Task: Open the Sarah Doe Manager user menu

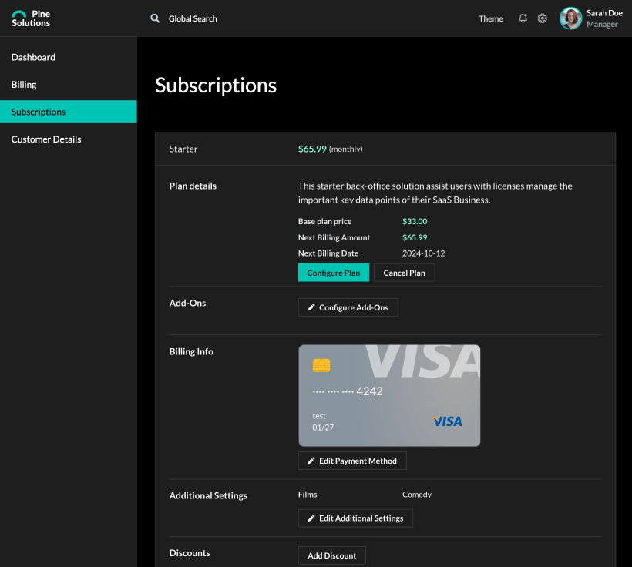Action: (x=603, y=18)
